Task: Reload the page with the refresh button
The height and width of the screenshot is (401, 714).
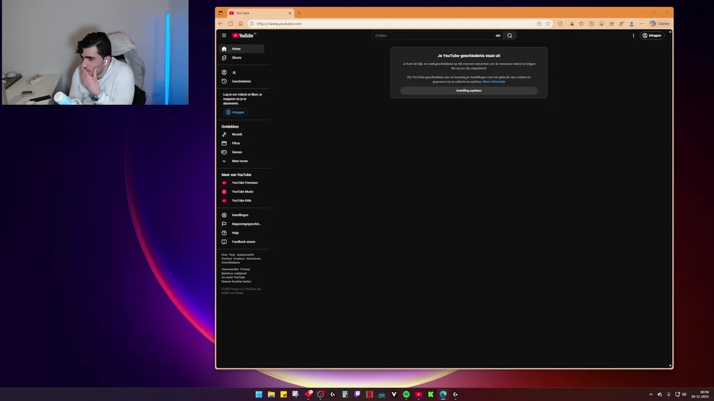Action: [x=230, y=23]
